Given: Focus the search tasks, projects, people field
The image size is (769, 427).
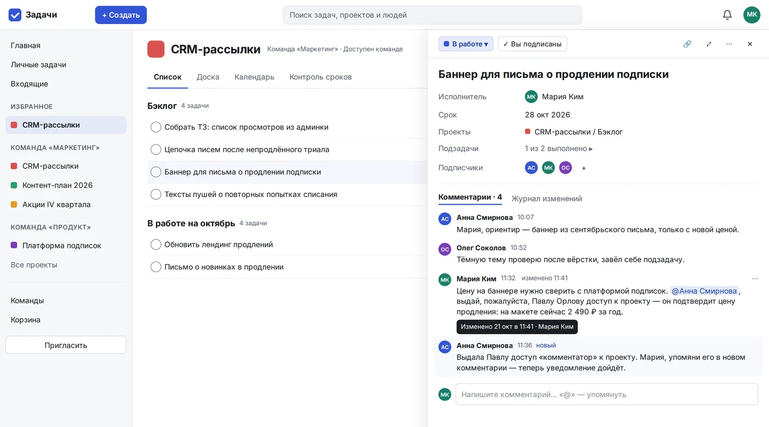Looking at the screenshot, I should 432,15.
